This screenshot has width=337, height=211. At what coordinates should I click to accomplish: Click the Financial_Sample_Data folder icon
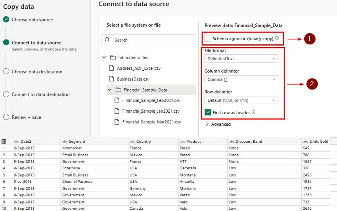[x=119, y=90]
